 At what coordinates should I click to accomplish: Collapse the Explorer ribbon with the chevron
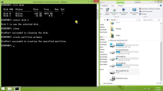click(x=158, y=6)
